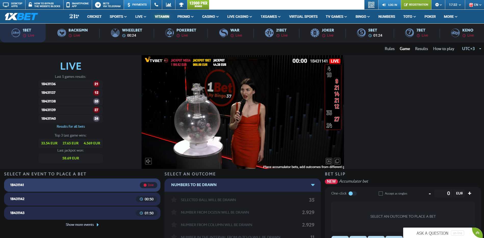Check Accept as singles
This screenshot has width=484, height=238.
tap(381, 194)
